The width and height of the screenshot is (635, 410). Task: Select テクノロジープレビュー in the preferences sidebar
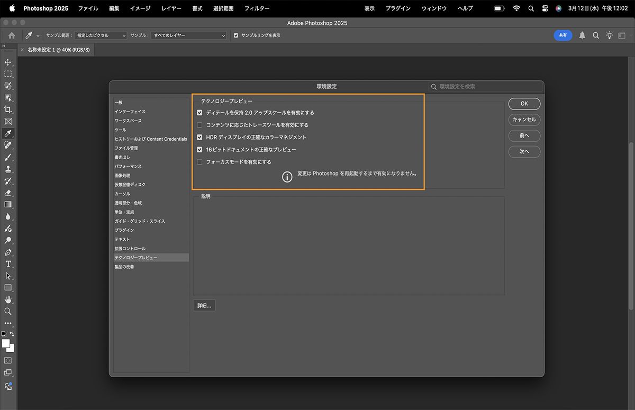(x=137, y=257)
